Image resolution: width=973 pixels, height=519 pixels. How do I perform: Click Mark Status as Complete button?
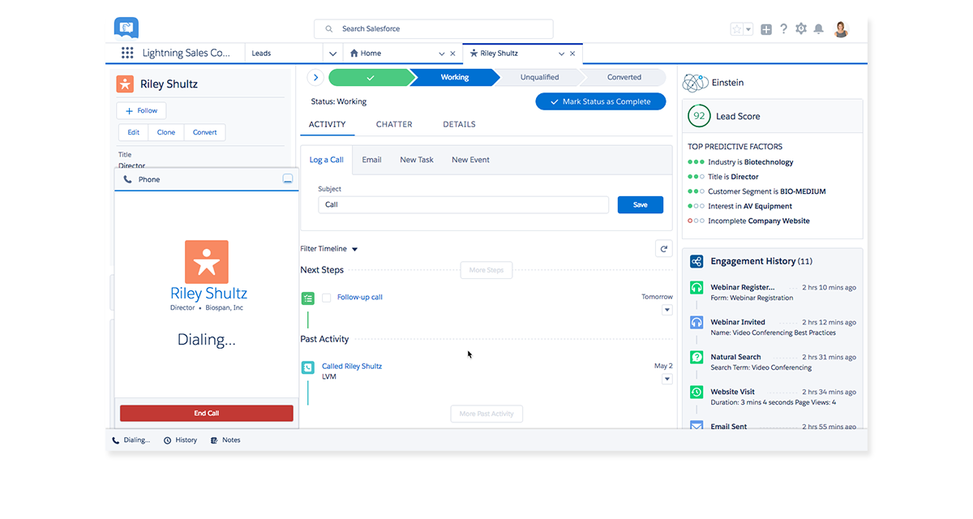[600, 102]
